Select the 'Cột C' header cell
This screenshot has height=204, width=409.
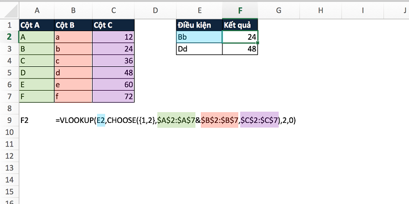pyautogui.click(x=113, y=25)
